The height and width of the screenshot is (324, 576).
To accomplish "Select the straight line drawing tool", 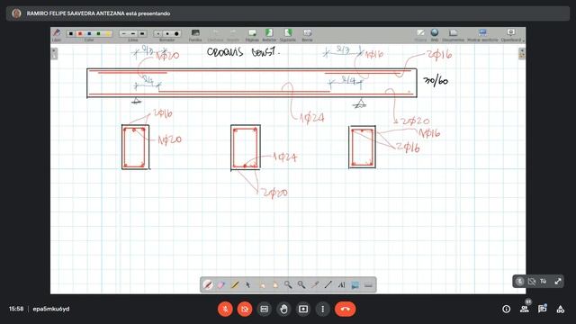I will (328, 284).
